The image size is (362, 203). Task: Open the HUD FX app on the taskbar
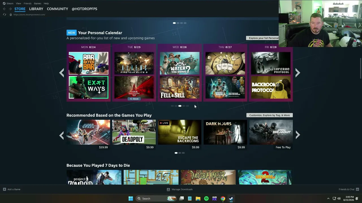[214, 198]
